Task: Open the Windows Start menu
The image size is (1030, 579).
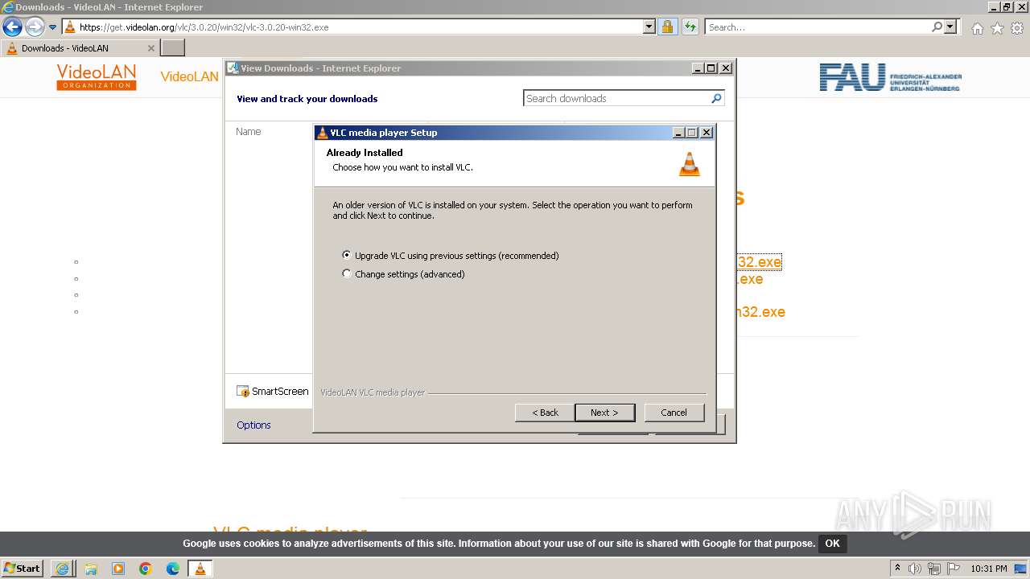Action: coord(23,568)
